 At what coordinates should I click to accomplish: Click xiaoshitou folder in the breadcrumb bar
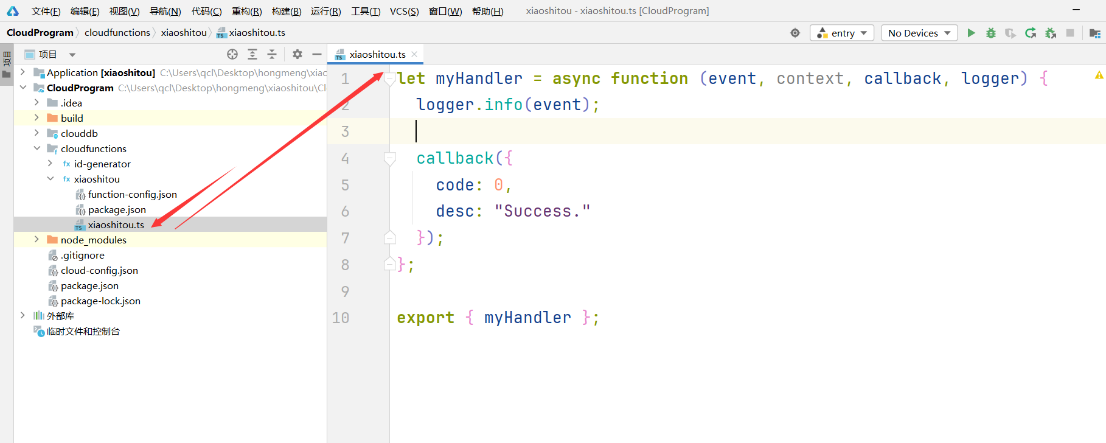(x=184, y=33)
